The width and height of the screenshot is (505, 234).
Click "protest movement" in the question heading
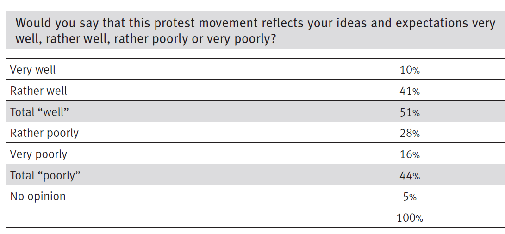click(186, 23)
